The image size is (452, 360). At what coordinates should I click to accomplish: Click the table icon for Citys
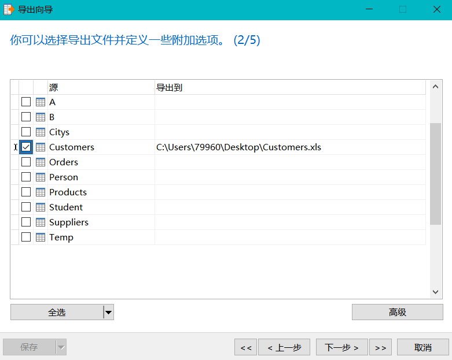coord(41,132)
